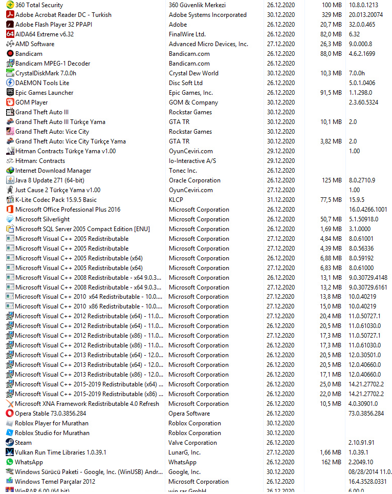Select the WhatsApp icon
Image resolution: width=392 pixels, height=494 pixels.
click(x=10, y=463)
